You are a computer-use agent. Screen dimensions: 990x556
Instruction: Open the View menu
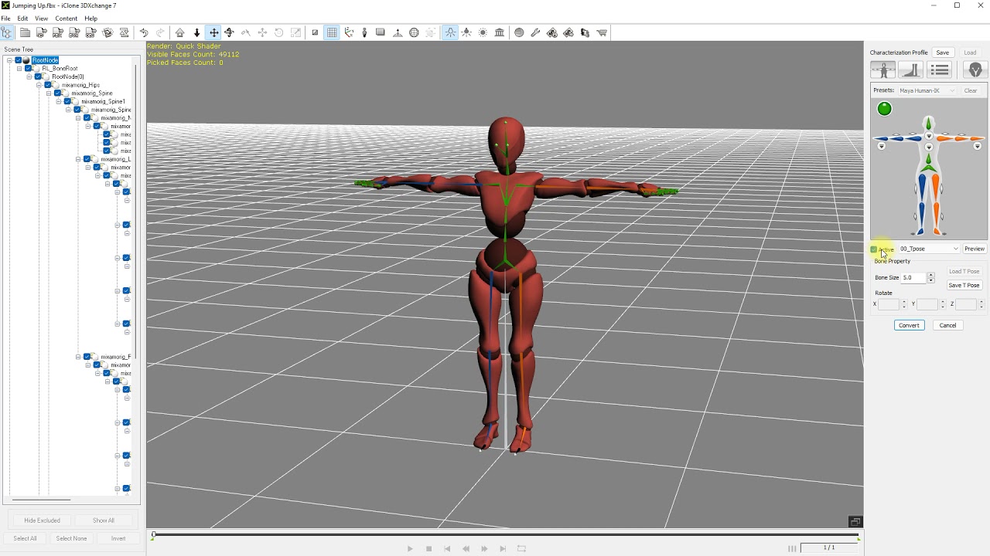pos(41,19)
